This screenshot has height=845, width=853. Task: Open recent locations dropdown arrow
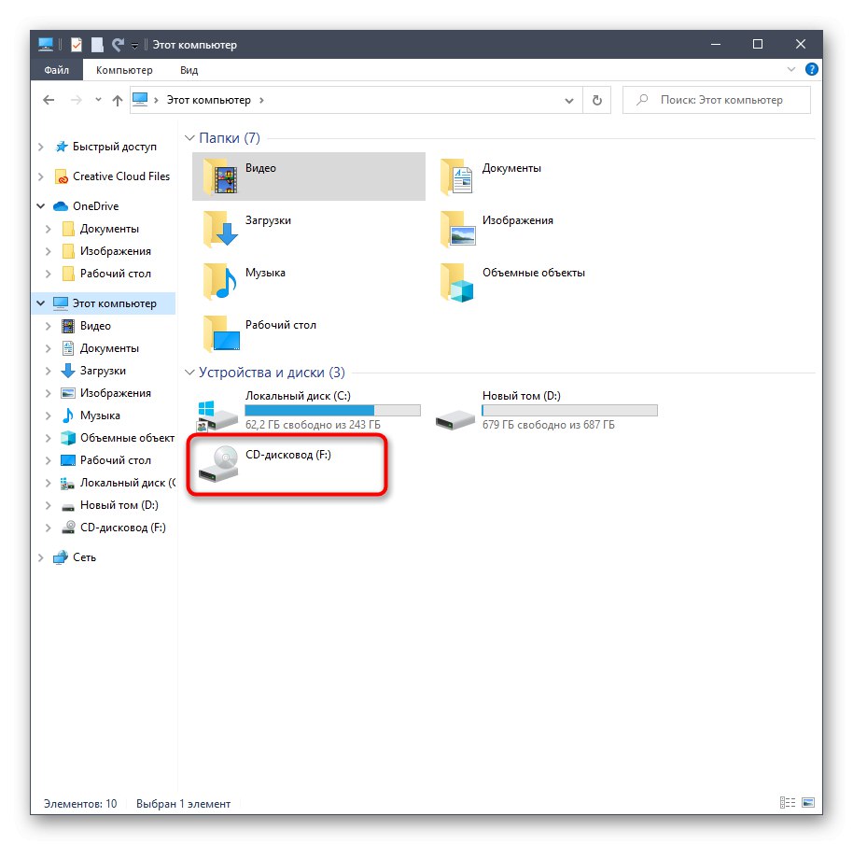coord(98,100)
